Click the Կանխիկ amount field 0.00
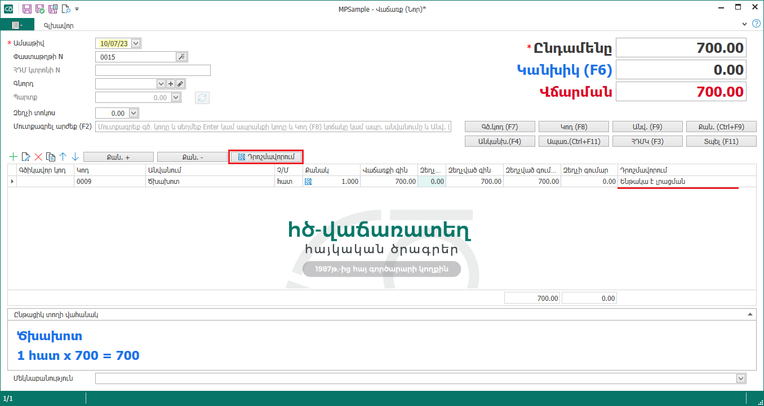The height and width of the screenshot is (406, 764). point(681,70)
